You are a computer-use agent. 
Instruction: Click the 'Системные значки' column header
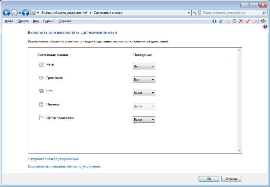pos(53,55)
